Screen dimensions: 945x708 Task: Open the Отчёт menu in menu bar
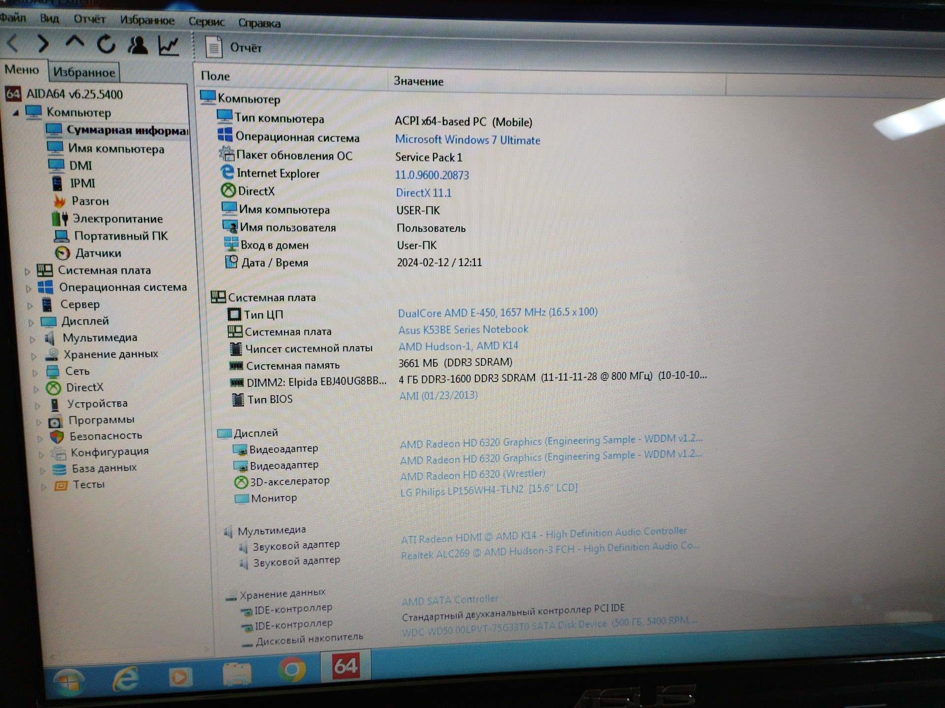point(90,19)
